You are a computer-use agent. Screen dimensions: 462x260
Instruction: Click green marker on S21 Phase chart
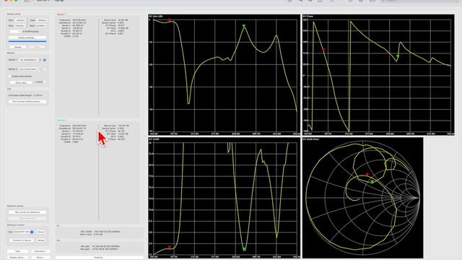click(398, 56)
